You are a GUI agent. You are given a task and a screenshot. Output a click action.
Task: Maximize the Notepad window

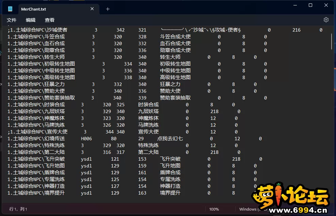310,5
